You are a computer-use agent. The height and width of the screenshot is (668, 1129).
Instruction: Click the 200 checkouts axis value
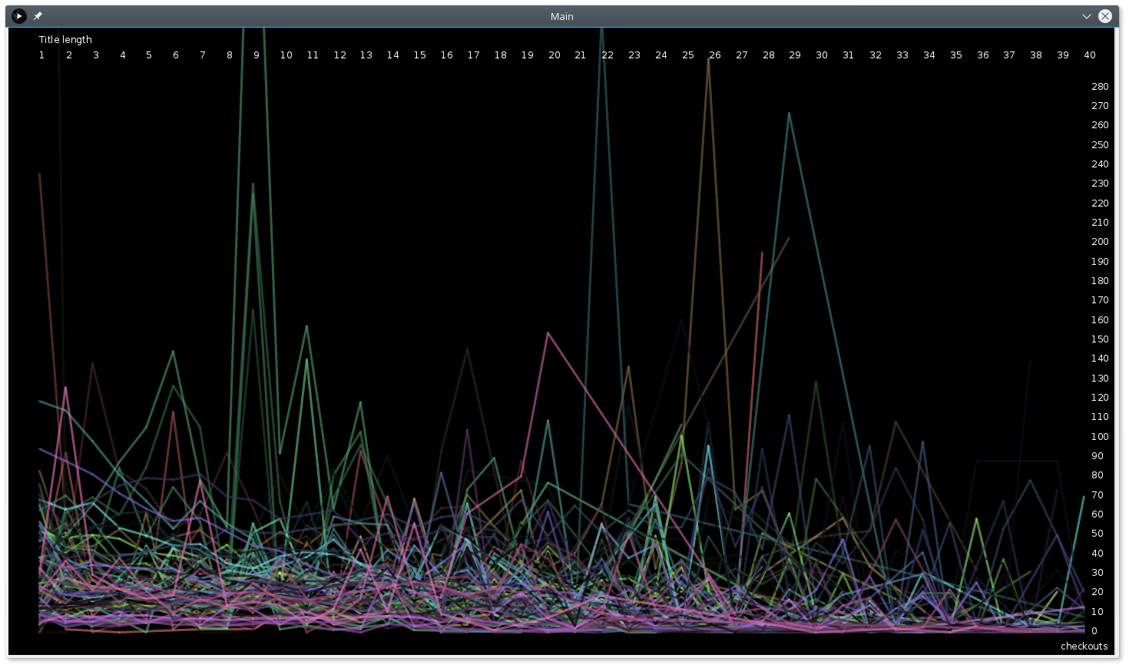tap(1100, 242)
